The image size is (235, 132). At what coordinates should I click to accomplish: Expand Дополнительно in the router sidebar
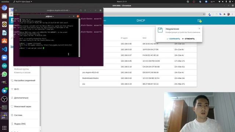20,98
